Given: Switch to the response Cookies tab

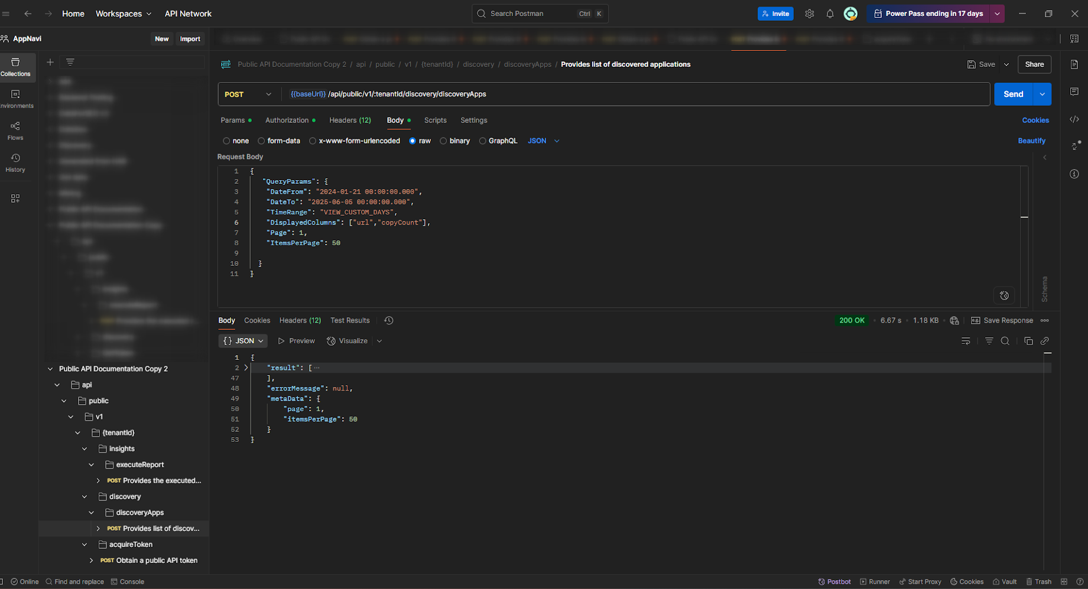Looking at the screenshot, I should coord(257,320).
